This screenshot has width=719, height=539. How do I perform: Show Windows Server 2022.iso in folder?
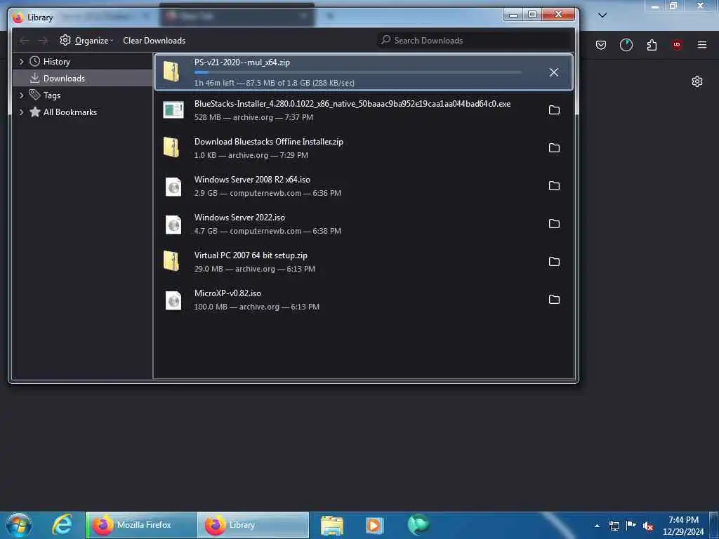pos(554,224)
